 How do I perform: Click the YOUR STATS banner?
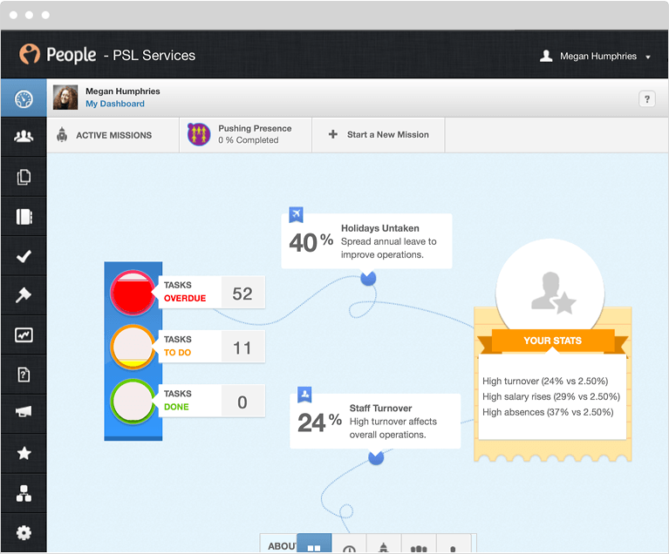(552, 341)
